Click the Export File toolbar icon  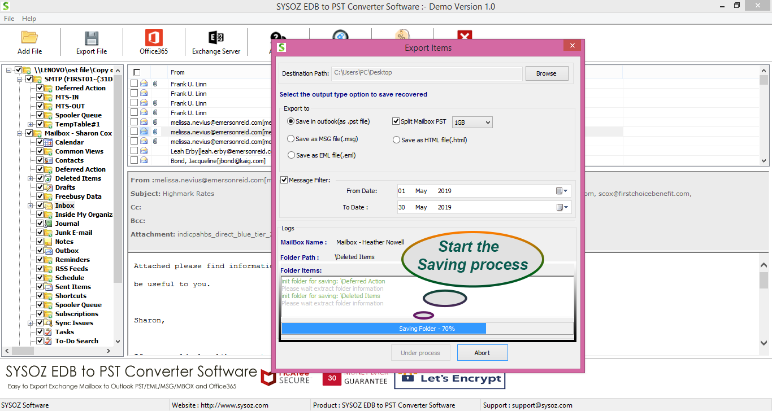click(92, 38)
